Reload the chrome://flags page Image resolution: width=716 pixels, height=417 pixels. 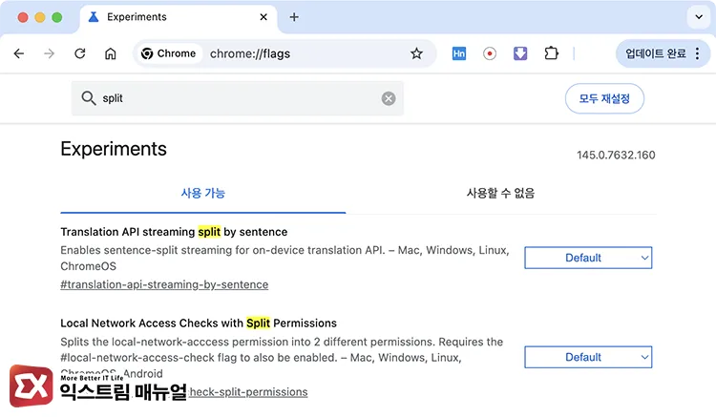click(80, 53)
